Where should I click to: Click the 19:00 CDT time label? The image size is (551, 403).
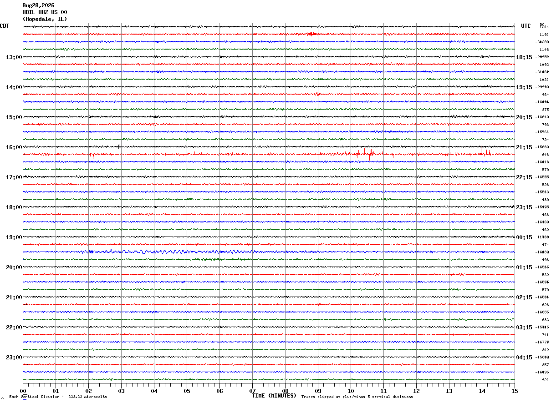tap(14, 237)
